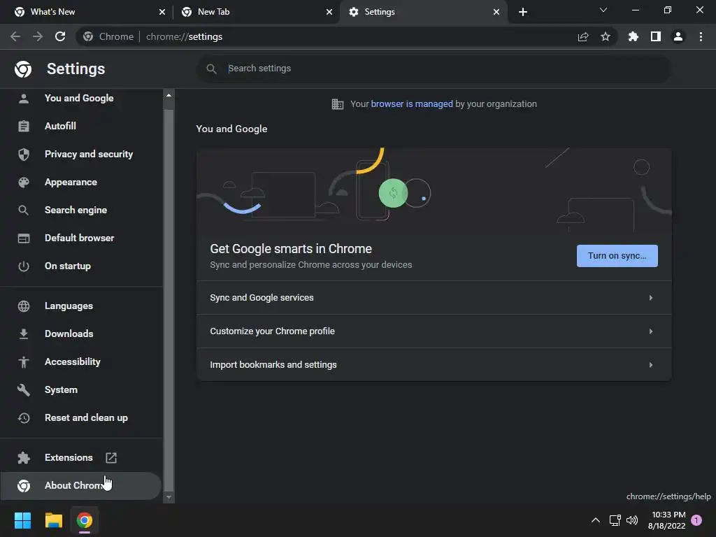The image size is (716, 537).
Task: Open File Explorer from taskbar
Action: pos(53,520)
